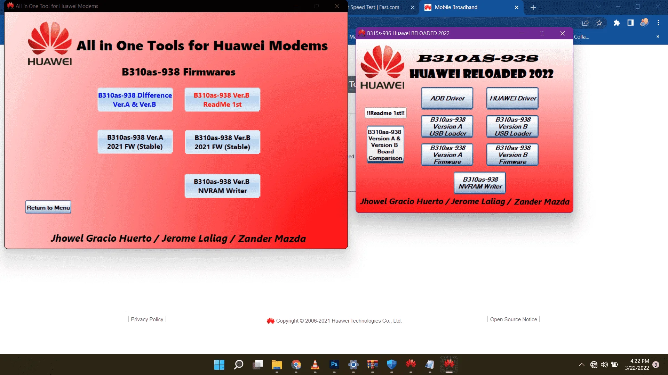Open Chrome extensions puzzle icon
The height and width of the screenshot is (375, 668).
(x=617, y=23)
